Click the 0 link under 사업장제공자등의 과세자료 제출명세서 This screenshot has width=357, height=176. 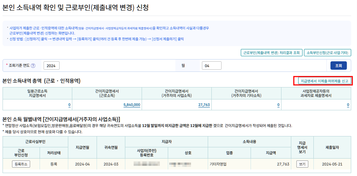click(348, 105)
